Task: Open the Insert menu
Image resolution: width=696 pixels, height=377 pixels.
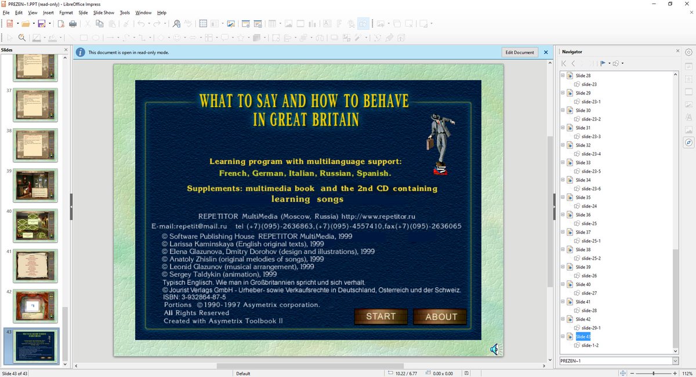Action: point(48,12)
